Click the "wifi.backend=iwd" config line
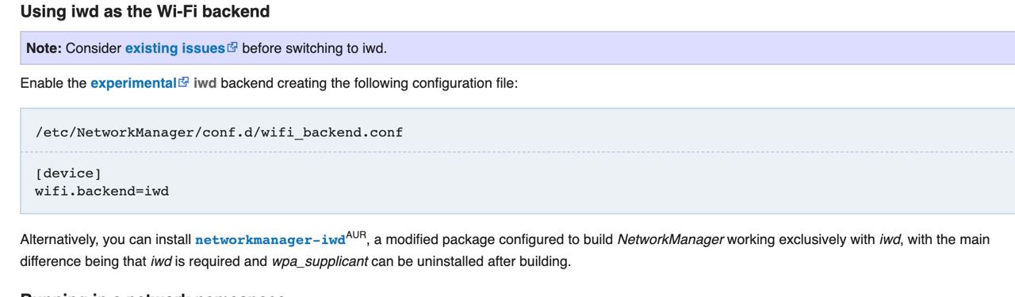 102,191
